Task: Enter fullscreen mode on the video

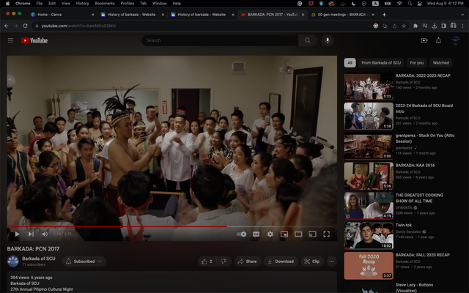Action: pos(326,234)
